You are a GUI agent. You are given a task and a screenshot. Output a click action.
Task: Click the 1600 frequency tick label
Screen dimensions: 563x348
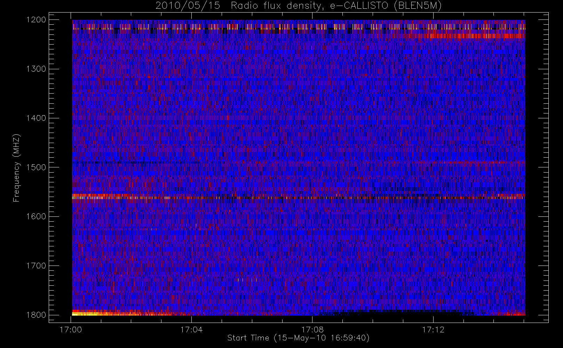click(36, 216)
